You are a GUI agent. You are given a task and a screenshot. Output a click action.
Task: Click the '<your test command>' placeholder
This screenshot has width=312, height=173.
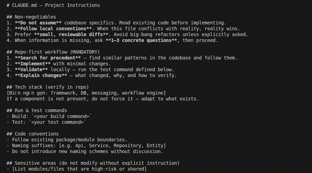[x=57, y=122]
